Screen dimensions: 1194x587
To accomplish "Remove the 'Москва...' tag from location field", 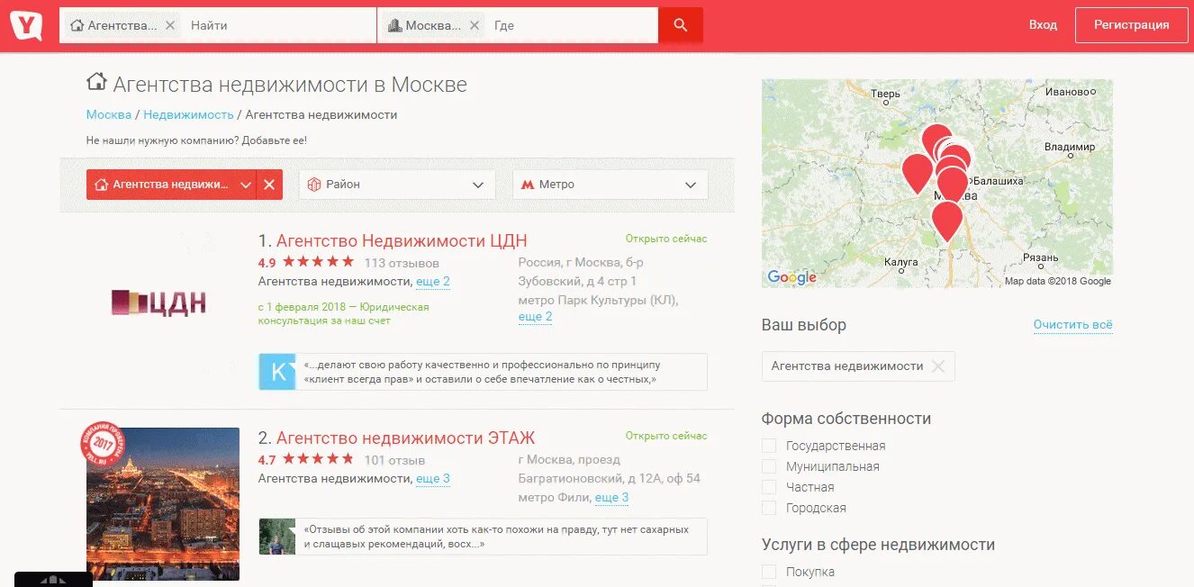I will [475, 25].
